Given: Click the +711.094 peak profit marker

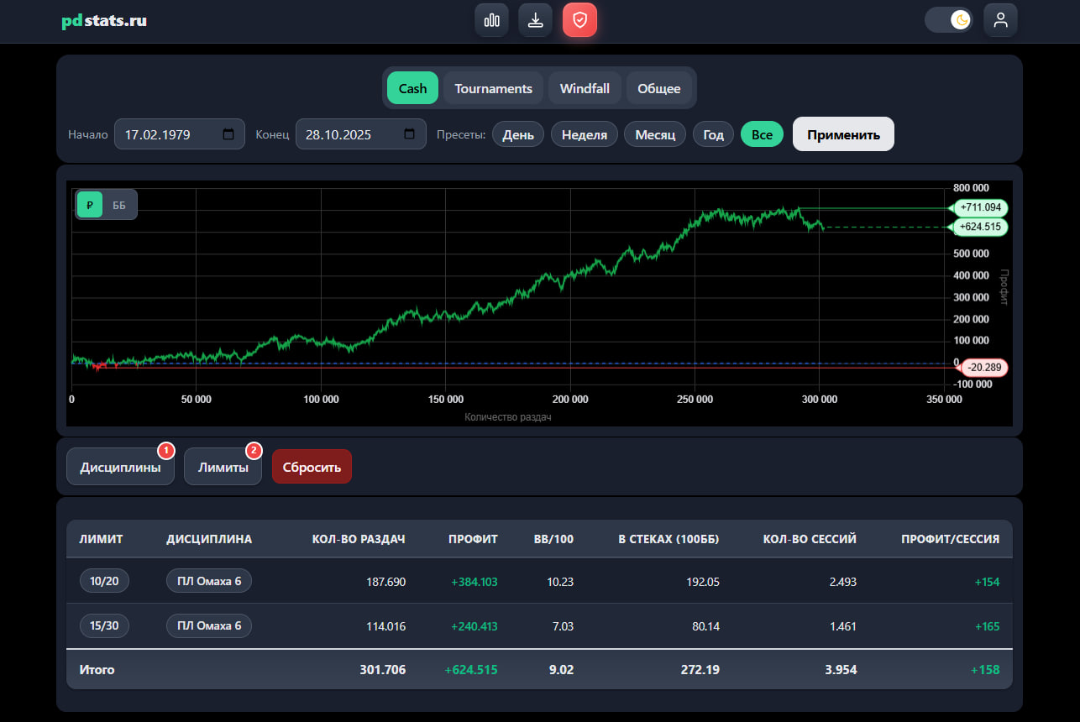Looking at the screenshot, I should pos(979,207).
